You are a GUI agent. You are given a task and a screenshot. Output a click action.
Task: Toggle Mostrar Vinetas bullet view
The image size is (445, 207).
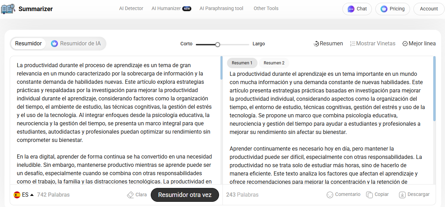(x=373, y=44)
